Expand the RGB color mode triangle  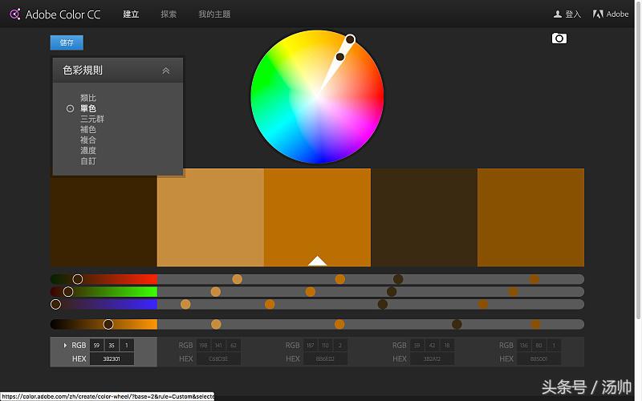click(x=65, y=346)
